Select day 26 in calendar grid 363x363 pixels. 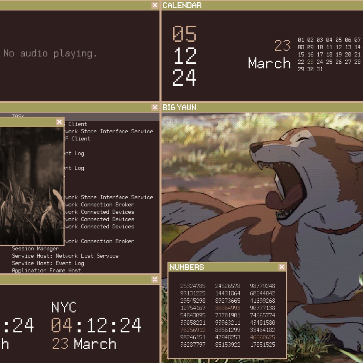click(339, 62)
